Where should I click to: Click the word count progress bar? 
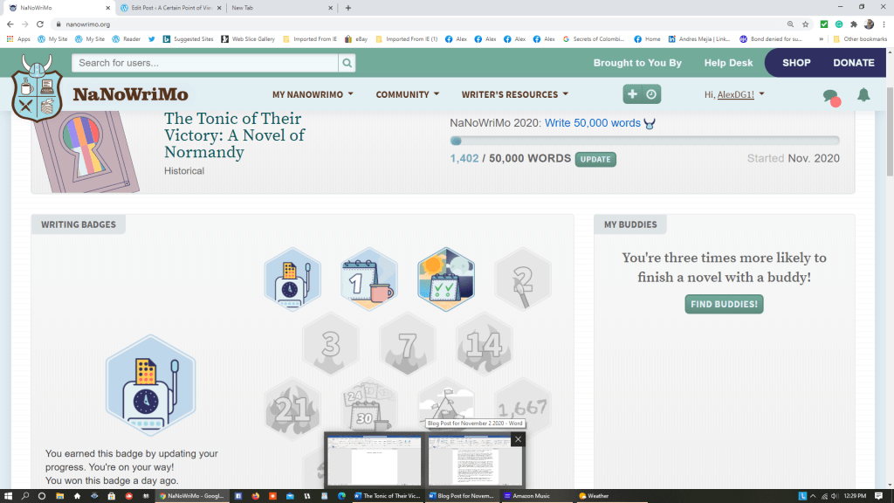coord(644,141)
